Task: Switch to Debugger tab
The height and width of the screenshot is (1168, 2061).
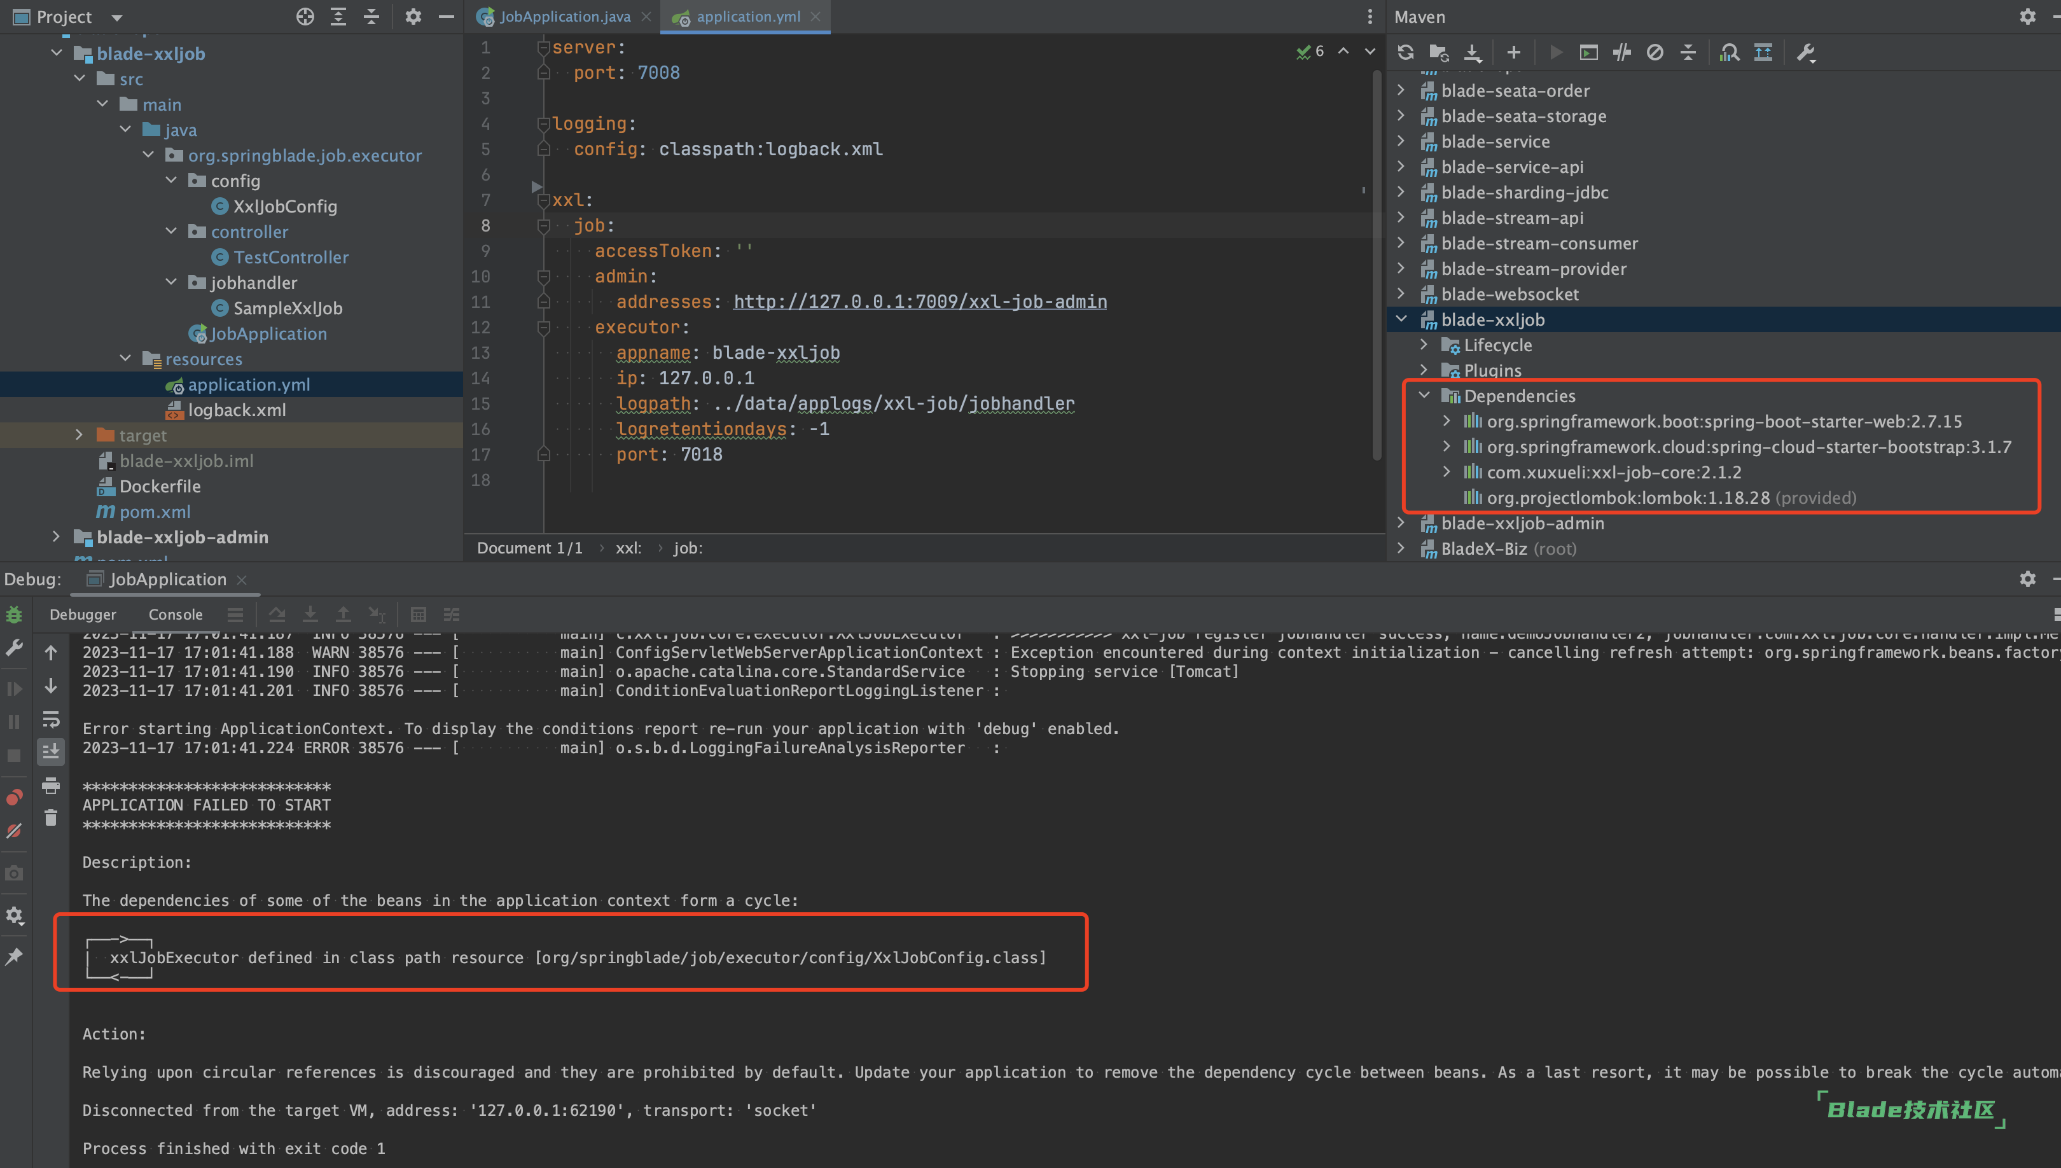Action: (x=83, y=615)
